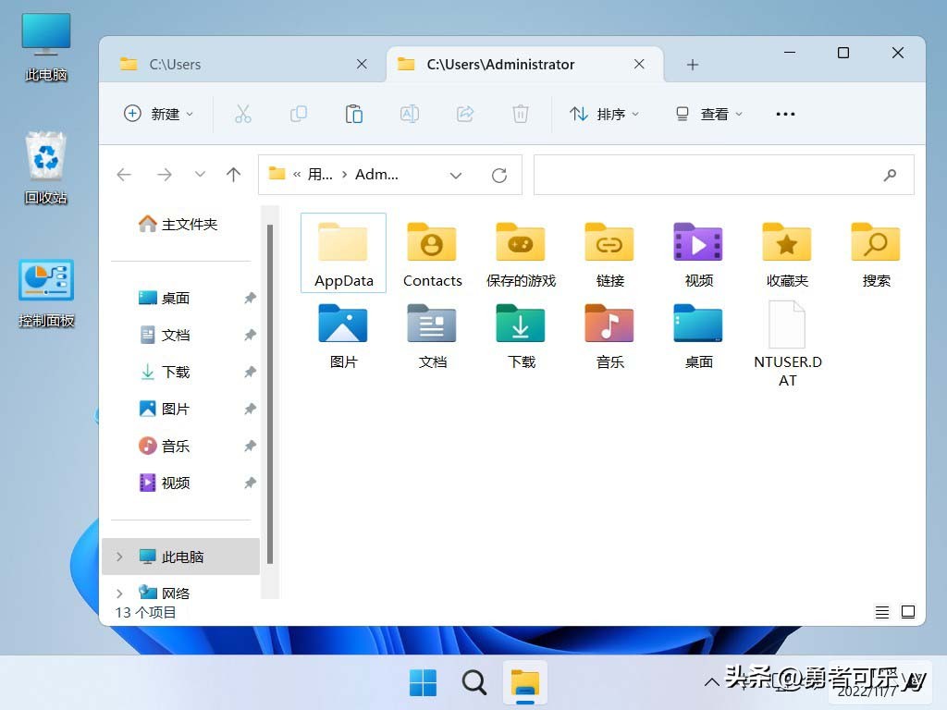The height and width of the screenshot is (710, 947).
Task: Select the Rename icon
Action: pyautogui.click(x=409, y=113)
